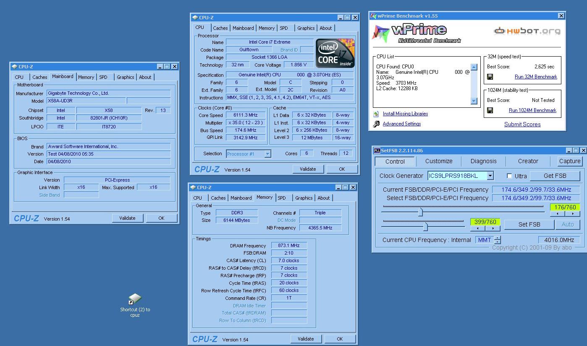Click the BIOS Date field 04/08/2010
The height and width of the screenshot is (346, 587).
(x=109, y=161)
